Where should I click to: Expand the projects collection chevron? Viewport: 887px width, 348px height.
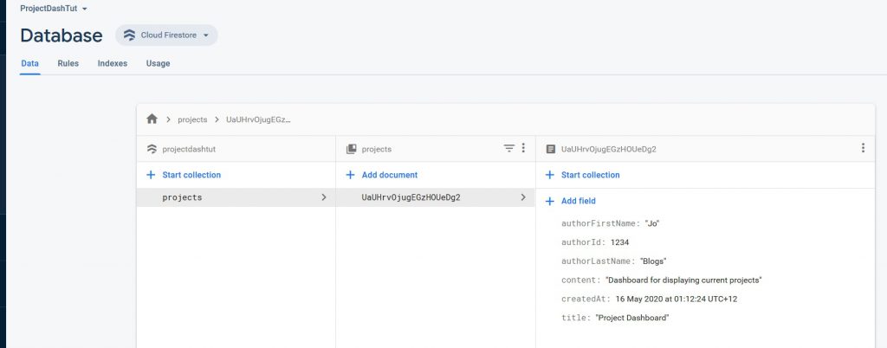[x=324, y=197]
